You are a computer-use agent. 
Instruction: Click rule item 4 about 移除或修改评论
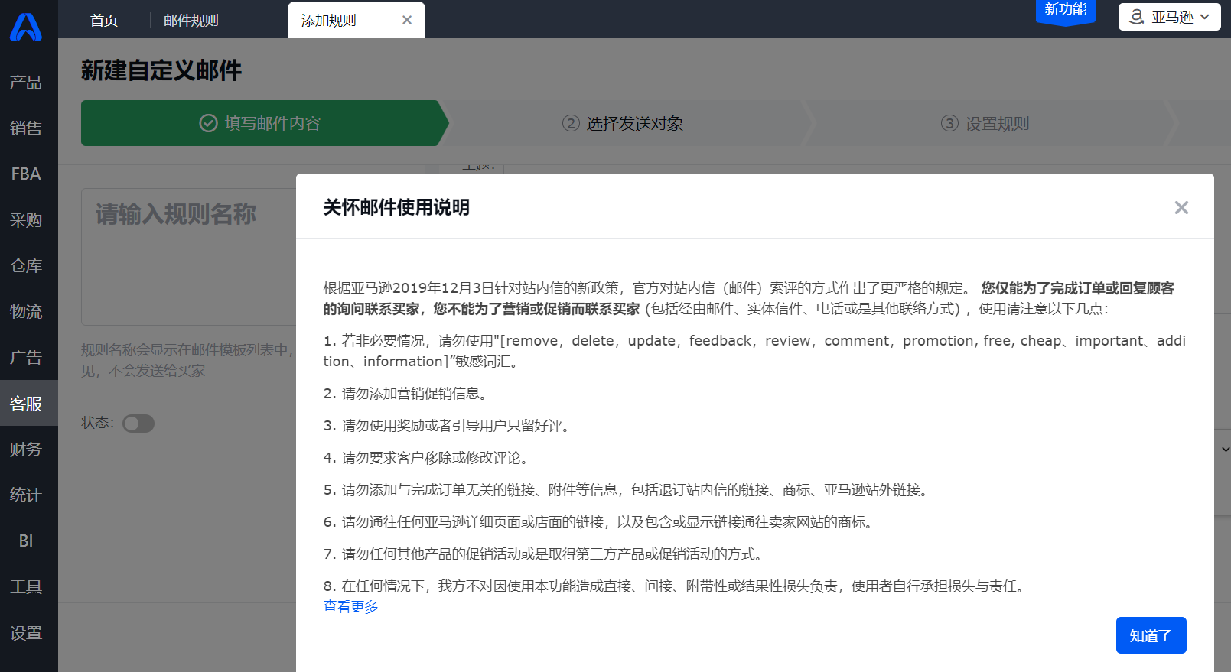click(426, 457)
